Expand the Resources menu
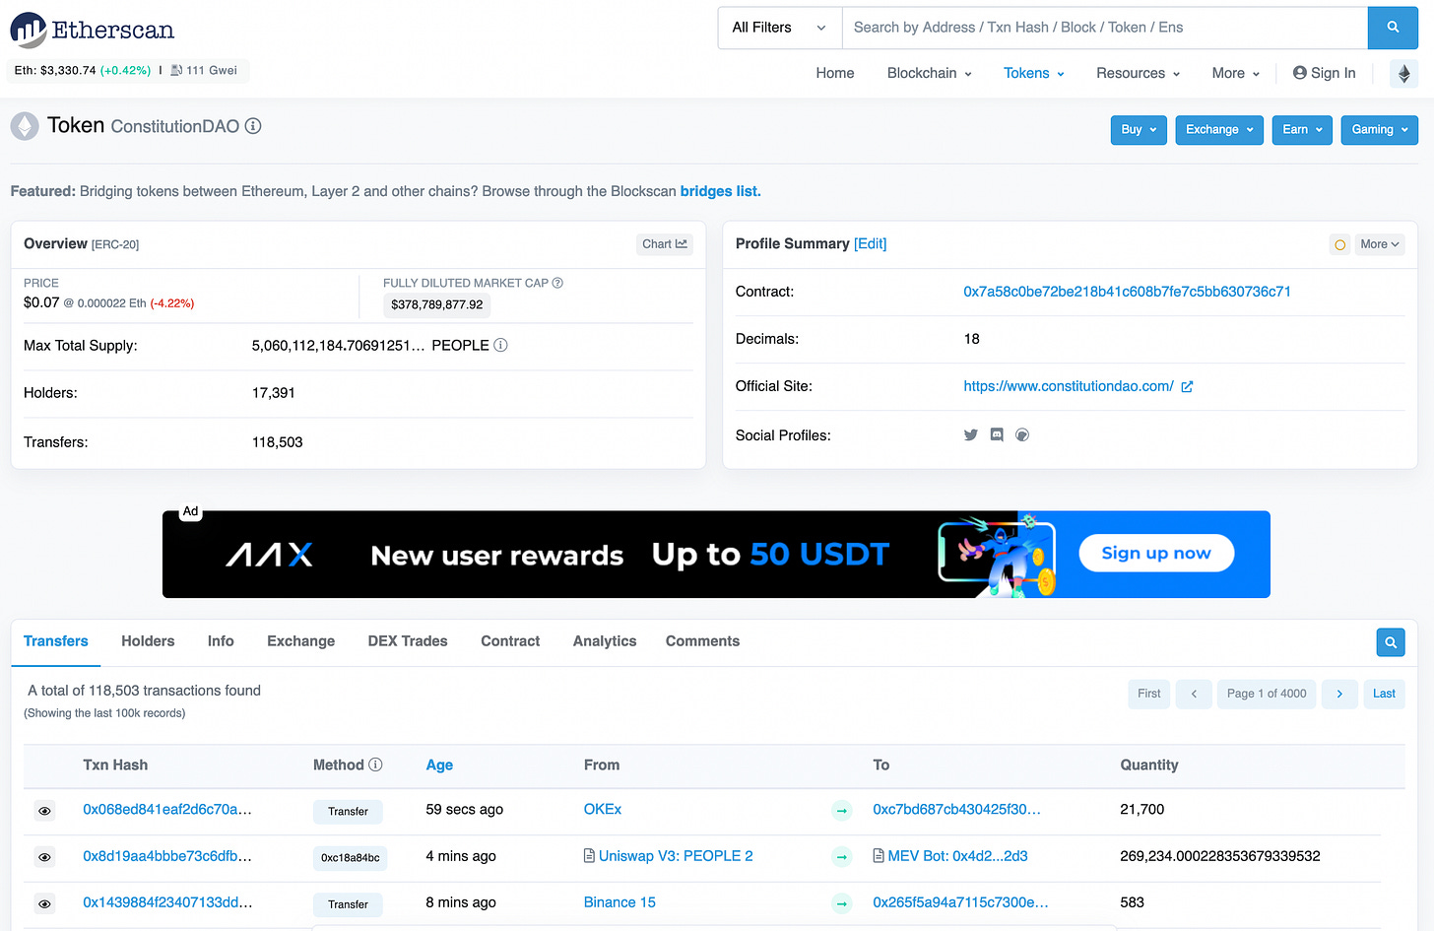 pos(1138,73)
